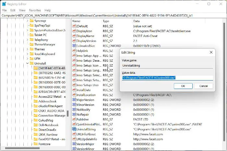Select the Dell-Notebook folder icon

click(36, 125)
